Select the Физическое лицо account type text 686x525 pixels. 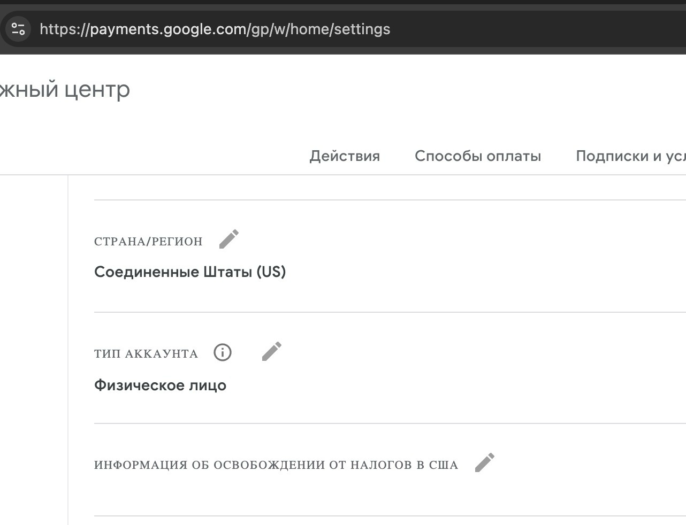point(160,385)
